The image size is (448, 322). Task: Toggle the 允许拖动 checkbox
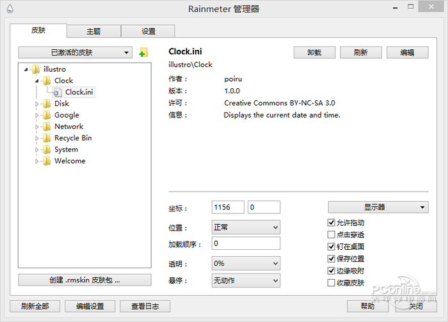pos(331,222)
